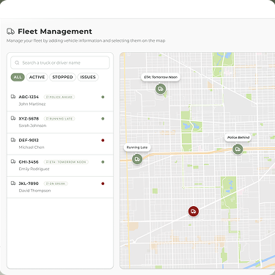275x275 pixels.
Task: Show STOPPED vehicles filter
Action: [62, 77]
